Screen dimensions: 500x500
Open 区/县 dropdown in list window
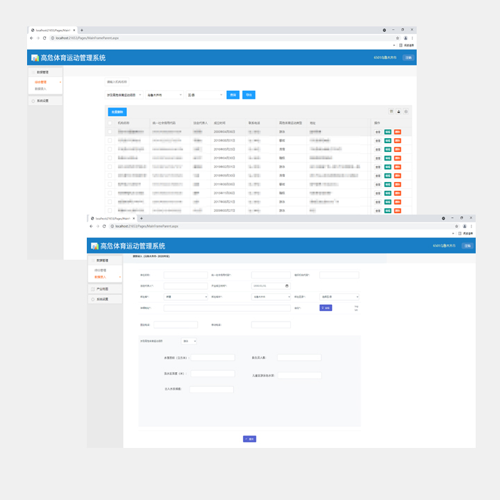click(x=205, y=95)
